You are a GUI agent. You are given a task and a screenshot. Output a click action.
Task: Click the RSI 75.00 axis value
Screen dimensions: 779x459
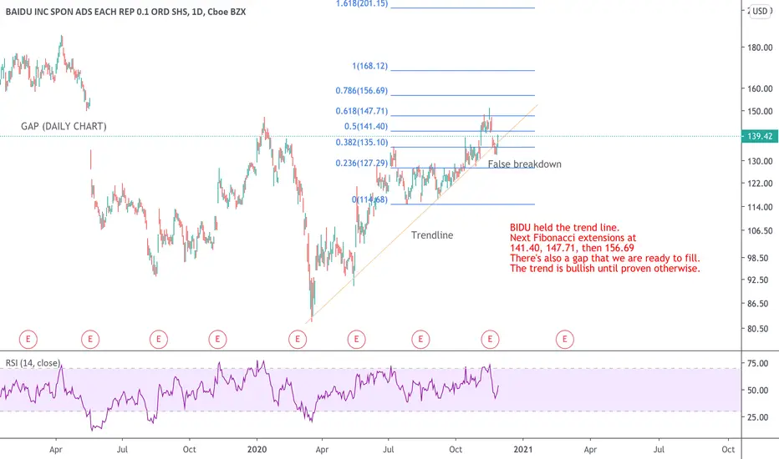click(x=758, y=364)
